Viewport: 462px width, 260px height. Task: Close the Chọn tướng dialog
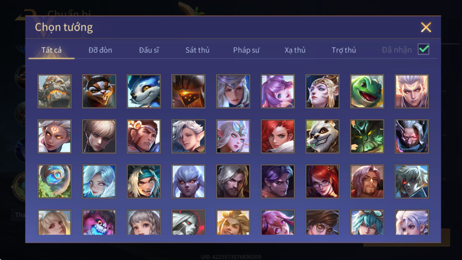(426, 27)
